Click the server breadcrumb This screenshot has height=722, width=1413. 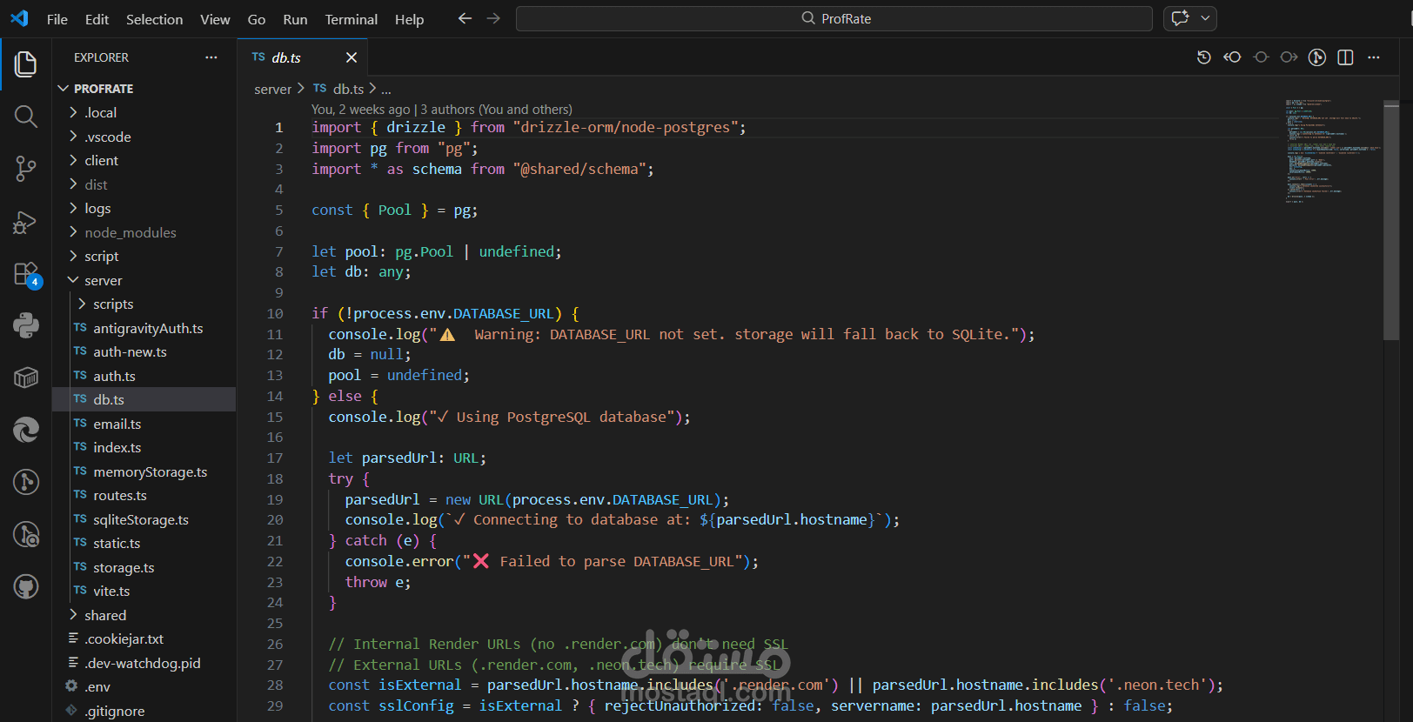pyautogui.click(x=272, y=89)
